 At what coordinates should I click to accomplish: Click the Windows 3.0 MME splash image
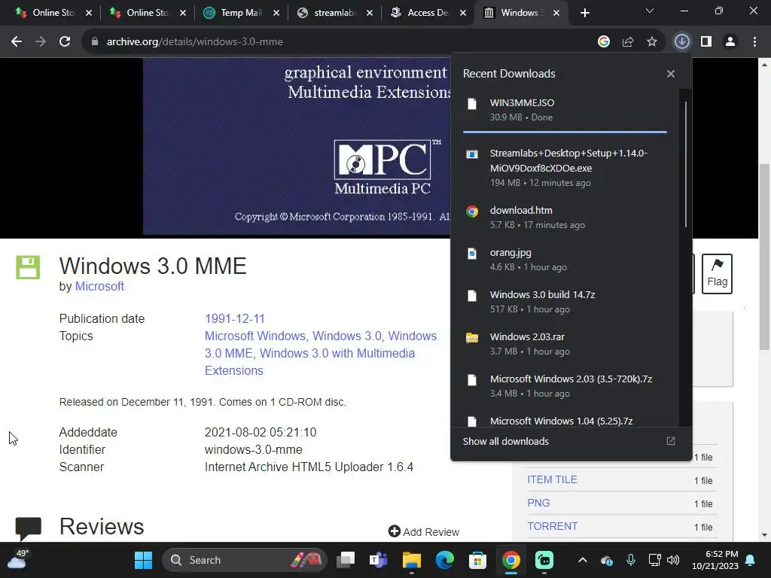click(297, 146)
